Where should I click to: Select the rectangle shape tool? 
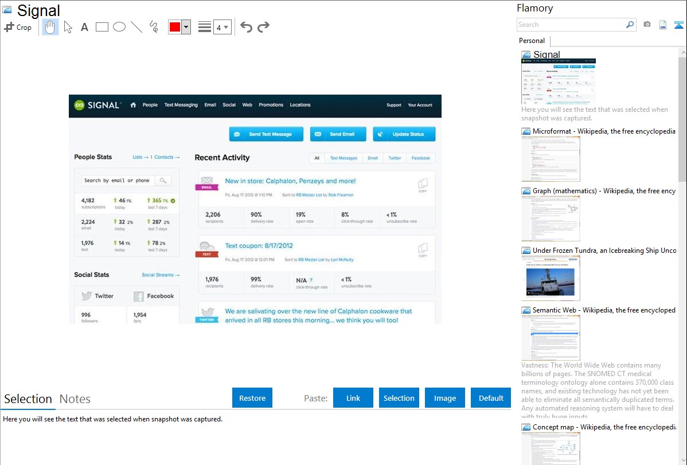[102, 27]
